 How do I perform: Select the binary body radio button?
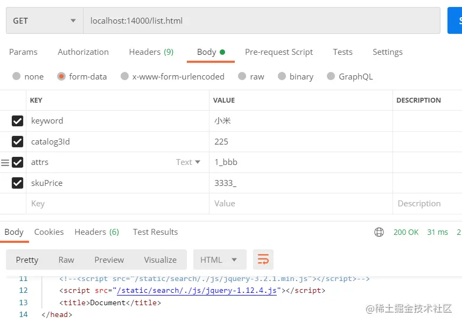[282, 76]
